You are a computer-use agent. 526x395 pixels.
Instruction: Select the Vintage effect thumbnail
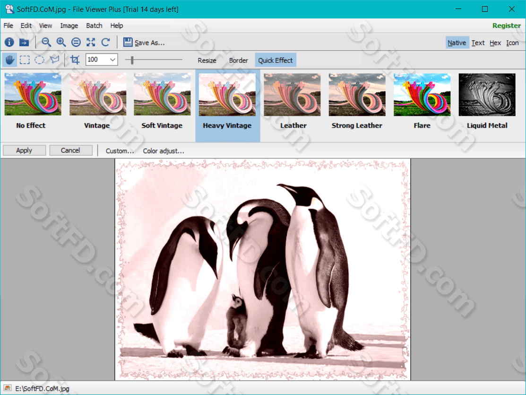[x=98, y=95]
